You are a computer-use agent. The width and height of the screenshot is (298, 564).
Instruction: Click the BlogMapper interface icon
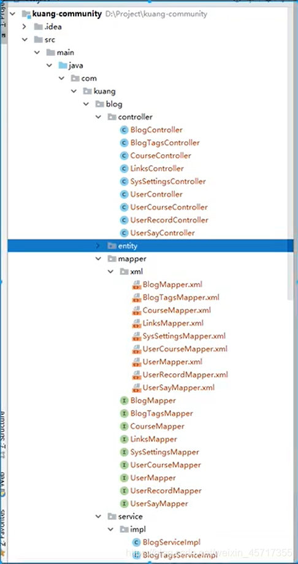(x=124, y=400)
